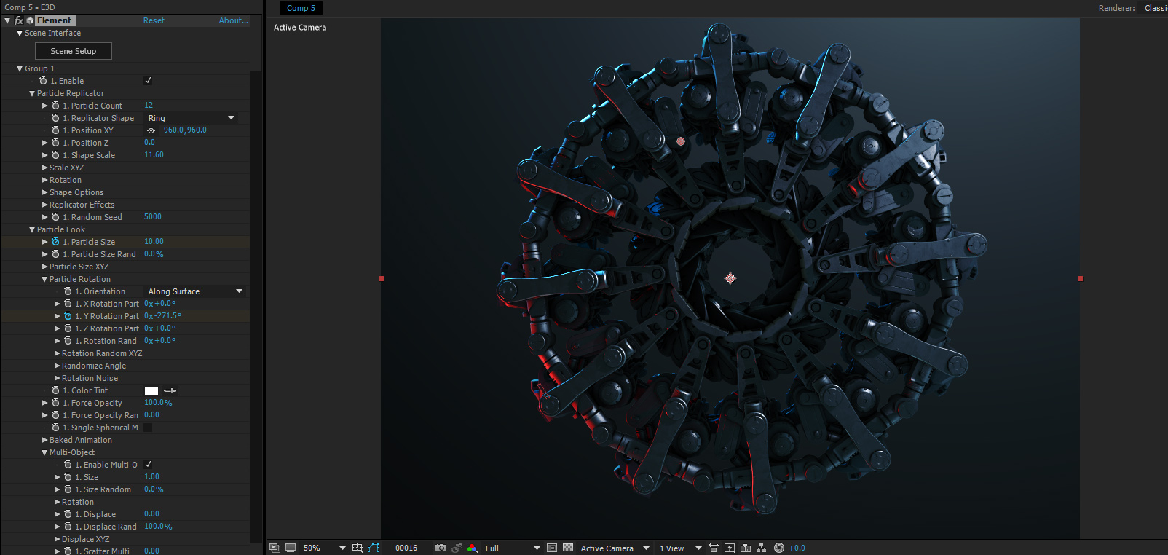This screenshot has height=555, width=1168.
Task: Expand the Replicator Effects section
Action: [x=45, y=205]
